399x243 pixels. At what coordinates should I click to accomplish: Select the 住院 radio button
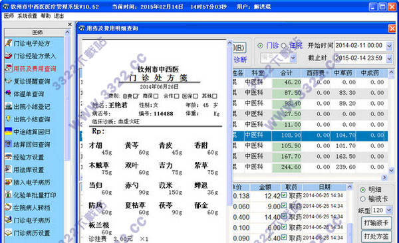(x=284, y=46)
